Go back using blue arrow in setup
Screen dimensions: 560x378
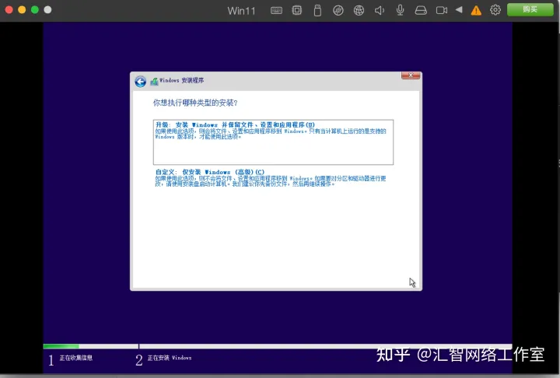tap(140, 82)
